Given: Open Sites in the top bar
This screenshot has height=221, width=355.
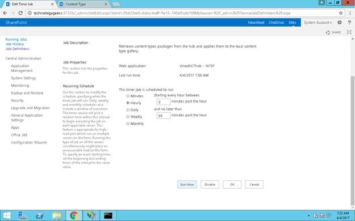Looking at the screenshot, I should click(x=293, y=22).
